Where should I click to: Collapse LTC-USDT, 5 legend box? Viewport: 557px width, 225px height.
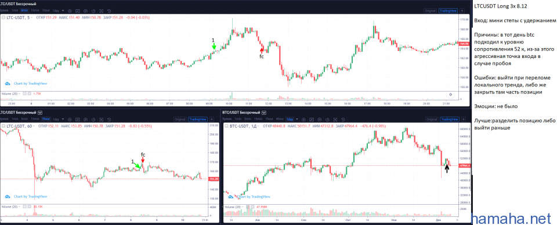3,17
